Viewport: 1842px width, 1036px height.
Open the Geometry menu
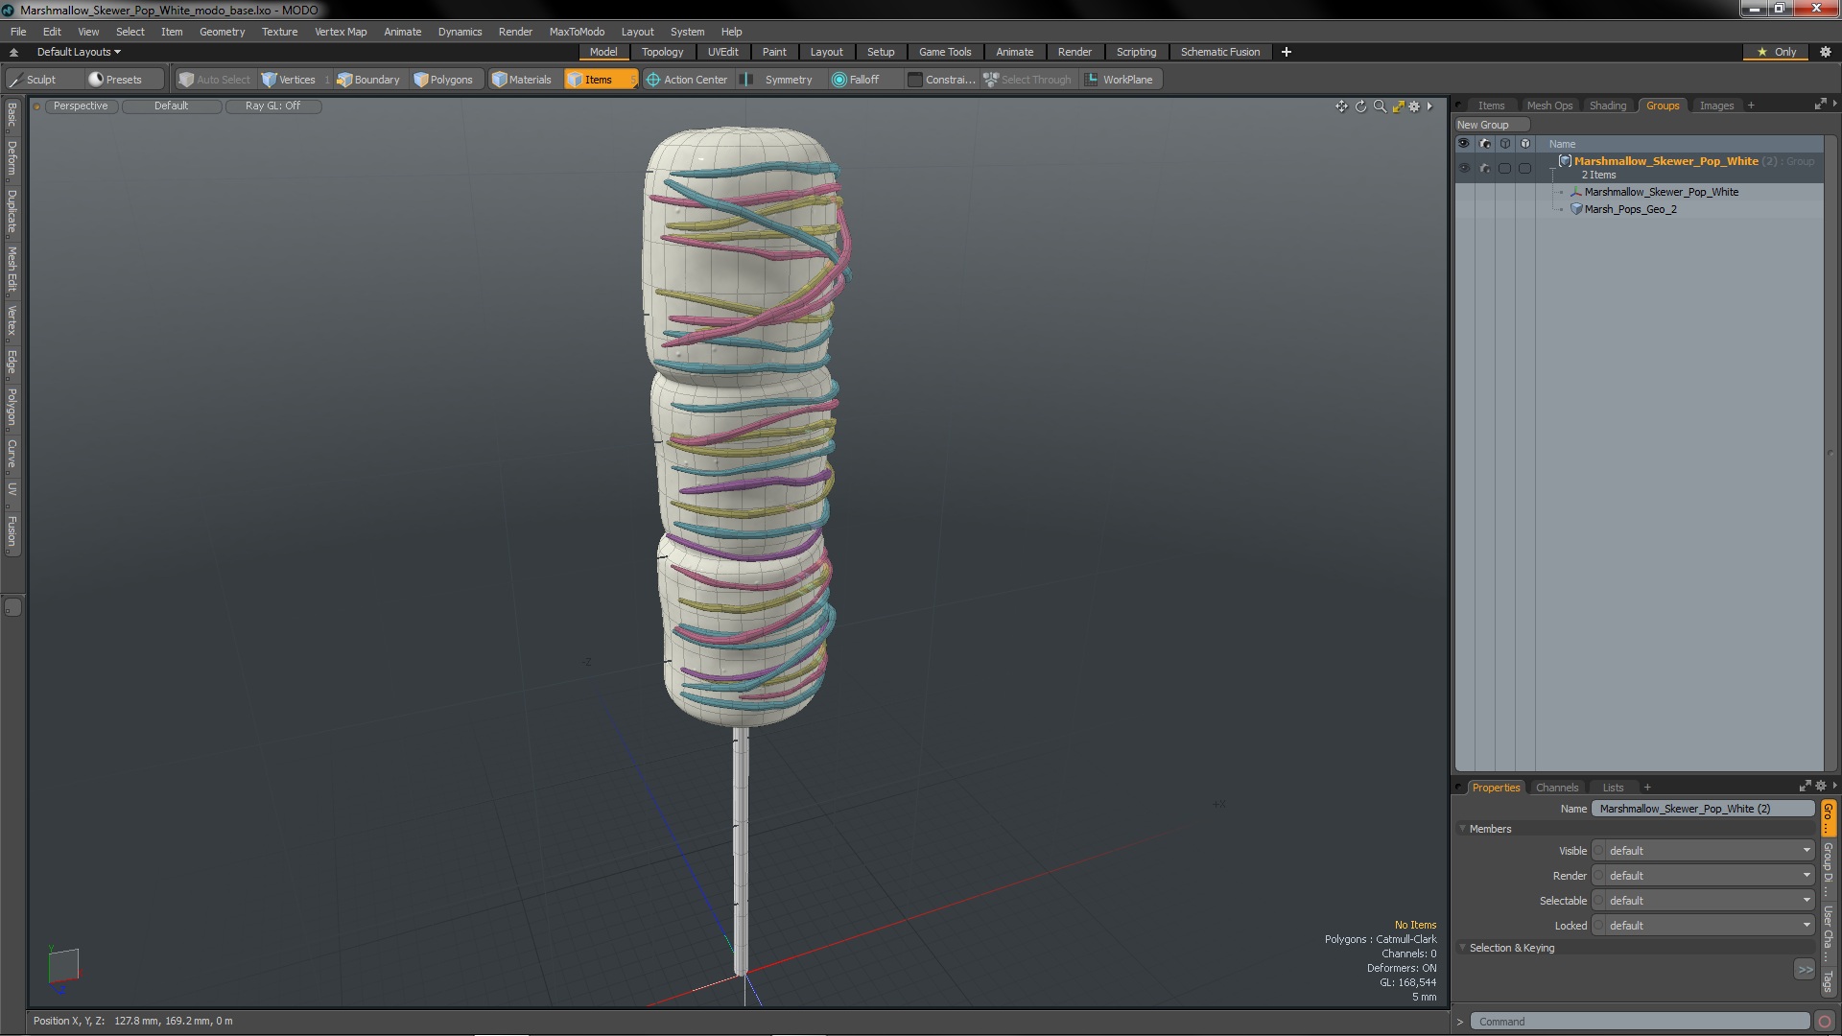[222, 32]
